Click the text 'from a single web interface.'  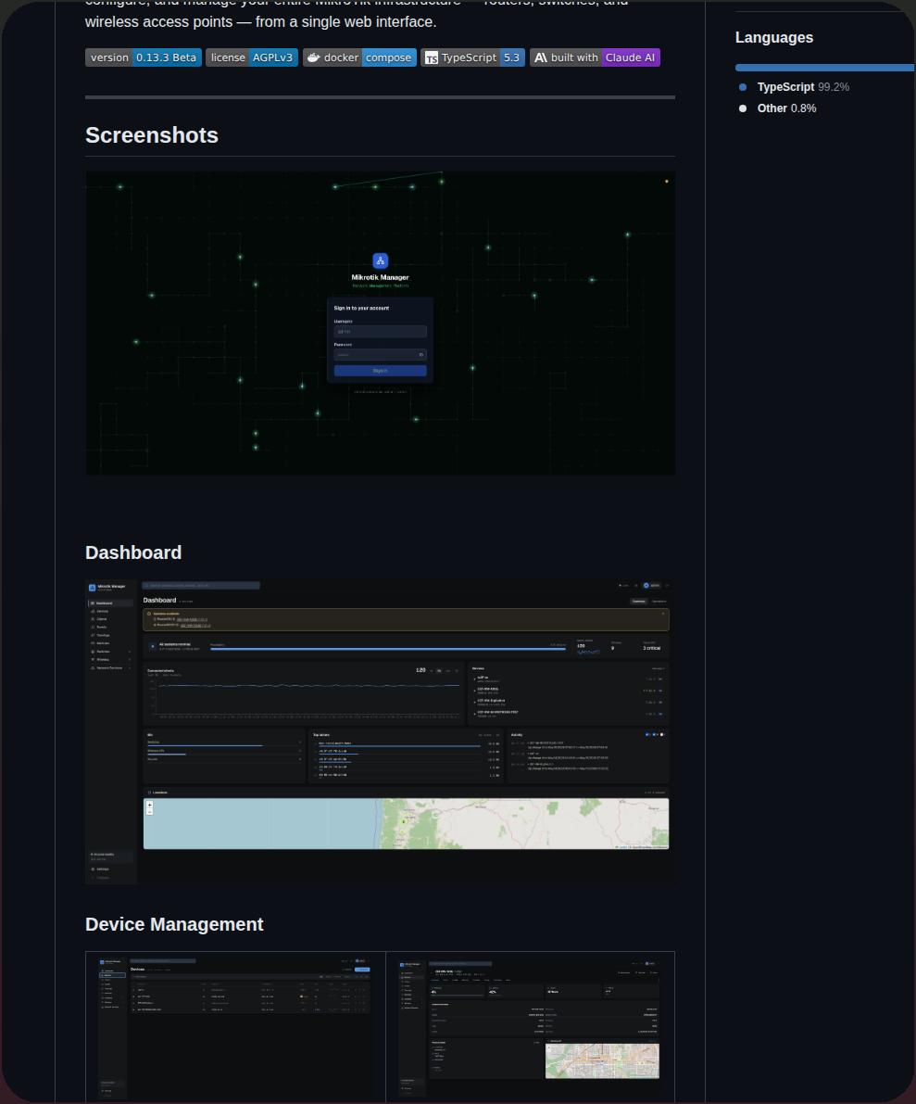[345, 22]
